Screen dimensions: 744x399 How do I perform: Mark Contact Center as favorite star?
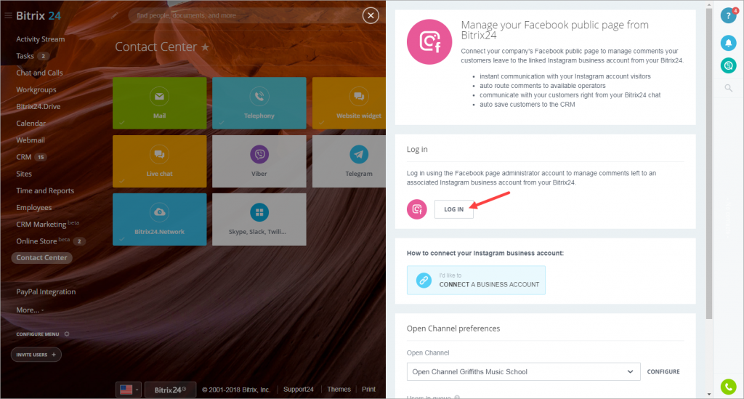click(x=205, y=47)
